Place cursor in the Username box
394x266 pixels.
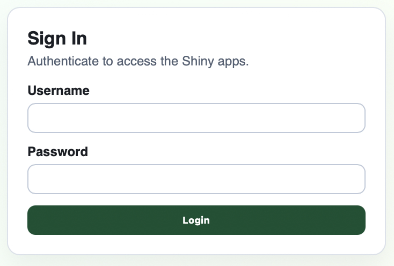[196, 118]
